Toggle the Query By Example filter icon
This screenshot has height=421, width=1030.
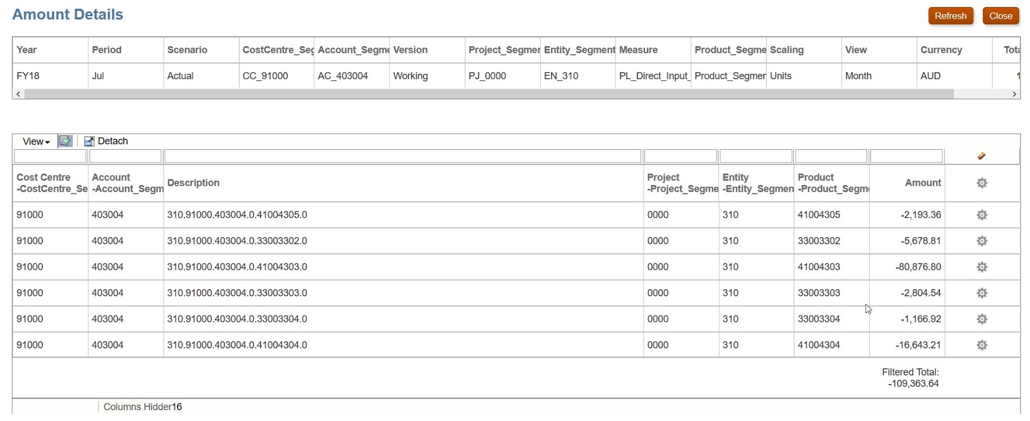point(65,141)
